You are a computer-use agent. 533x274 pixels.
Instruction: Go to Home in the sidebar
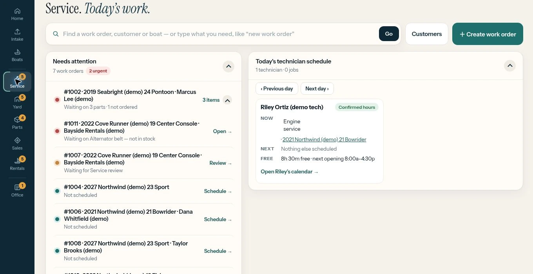pos(17,14)
